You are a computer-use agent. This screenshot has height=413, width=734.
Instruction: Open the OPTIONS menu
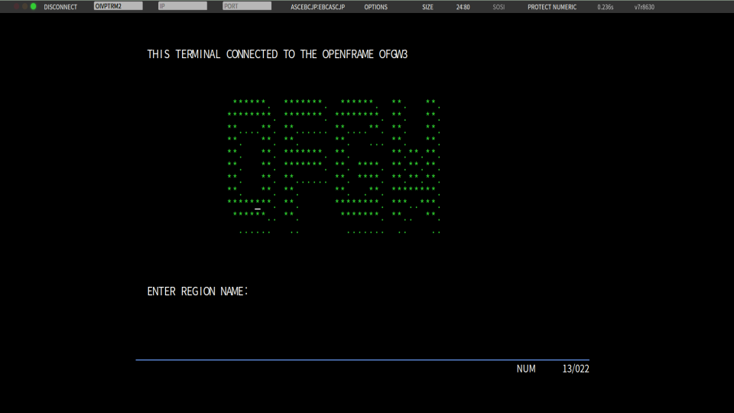(375, 7)
